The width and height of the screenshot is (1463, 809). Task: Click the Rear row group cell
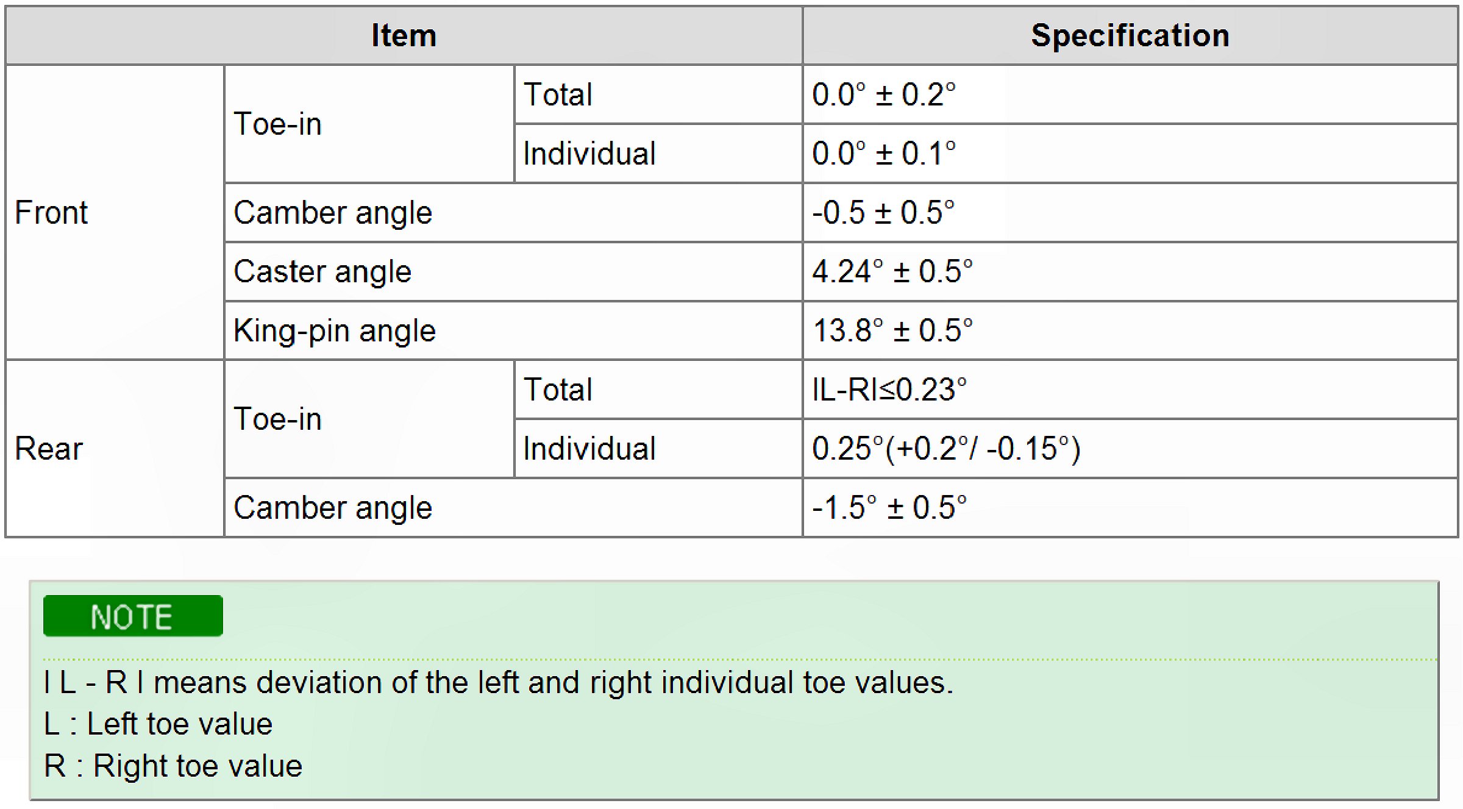[x=49, y=449]
